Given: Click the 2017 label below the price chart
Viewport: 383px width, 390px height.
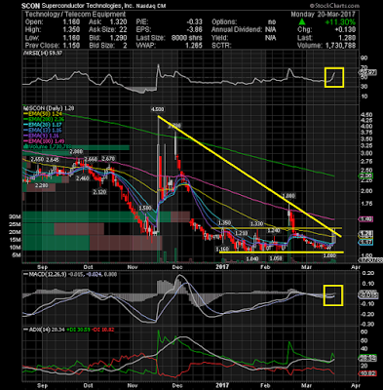Looking at the screenshot, I should tap(222, 267).
